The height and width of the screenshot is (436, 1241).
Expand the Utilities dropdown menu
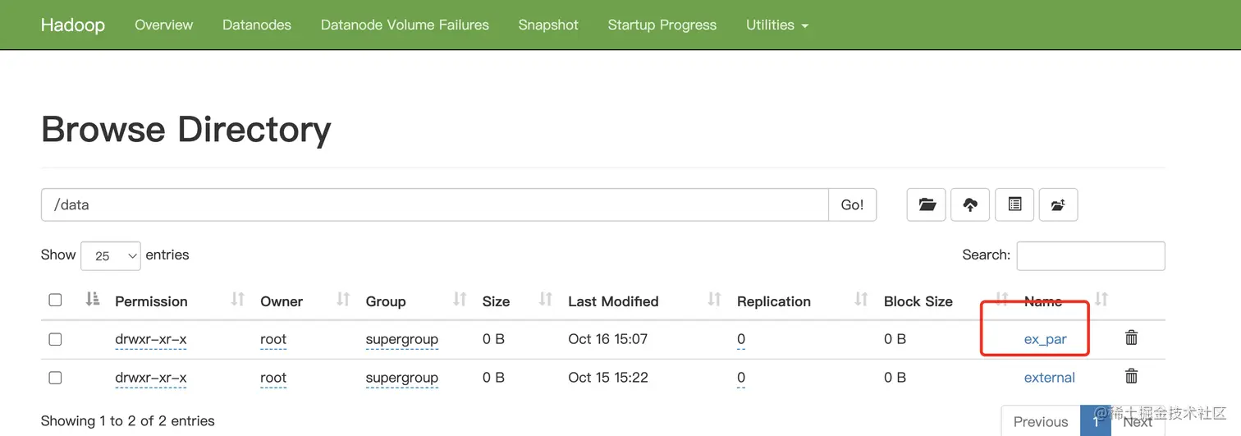pyautogui.click(x=776, y=25)
